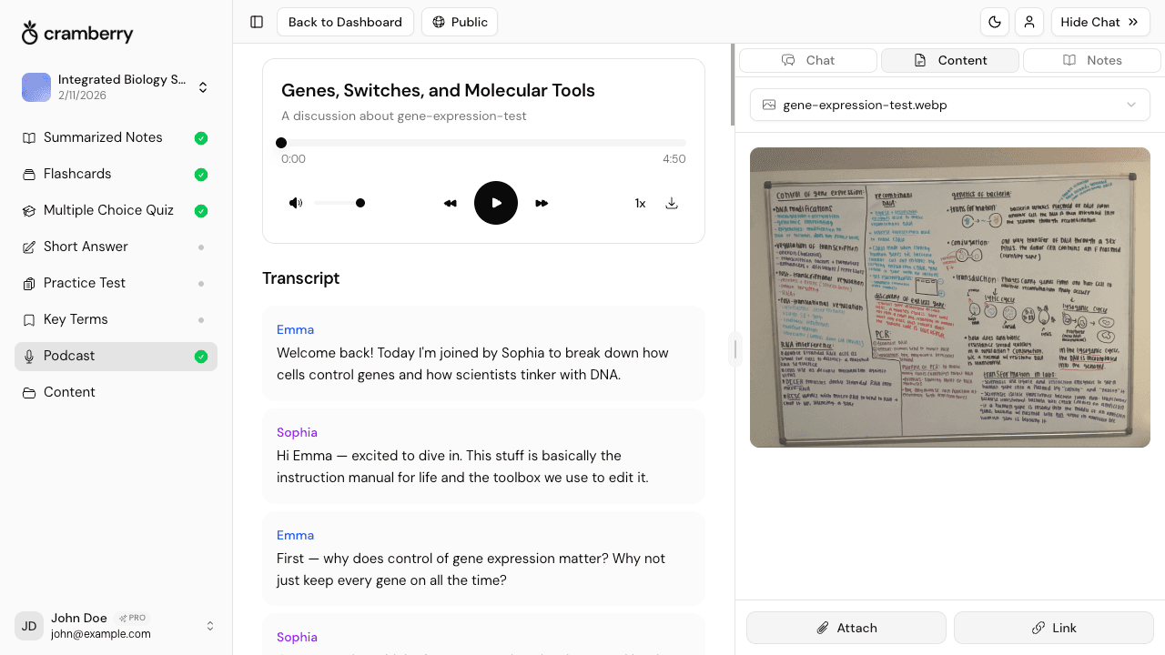Select the Key Terms icon
This screenshot has width=1165, height=655.
pyautogui.click(x=30, y=319)
